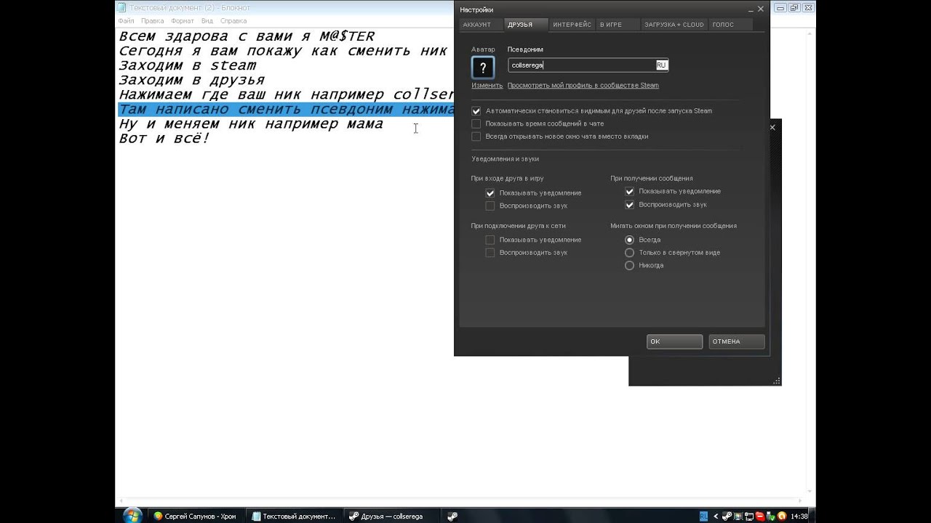The height and width of the screenshot is (523, 931).
Task: Click the line 'Заходим в steam' in Notepad
Action: click(x=188, y=65)
